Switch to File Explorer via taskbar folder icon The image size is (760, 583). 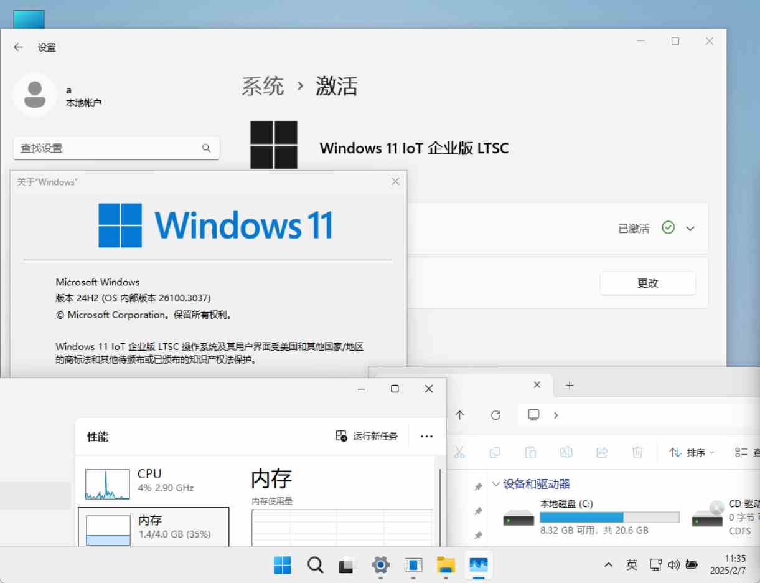click(446, 565)
